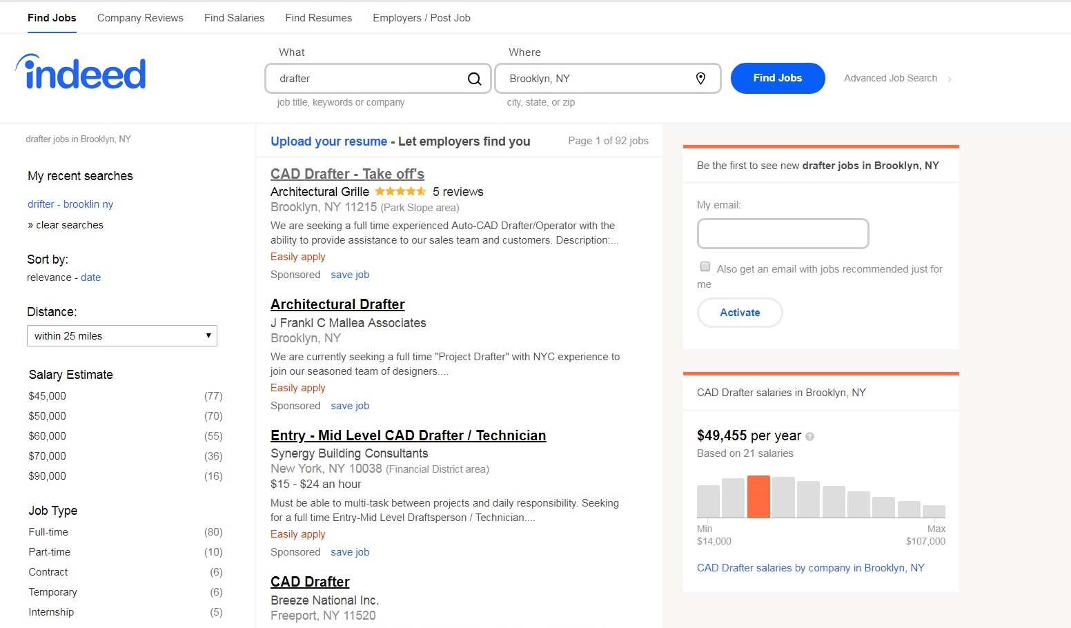This screenshot has height=628, width=1071.
Task: Click the arrow next to Advanced Job Search
Action: [950, 79]
